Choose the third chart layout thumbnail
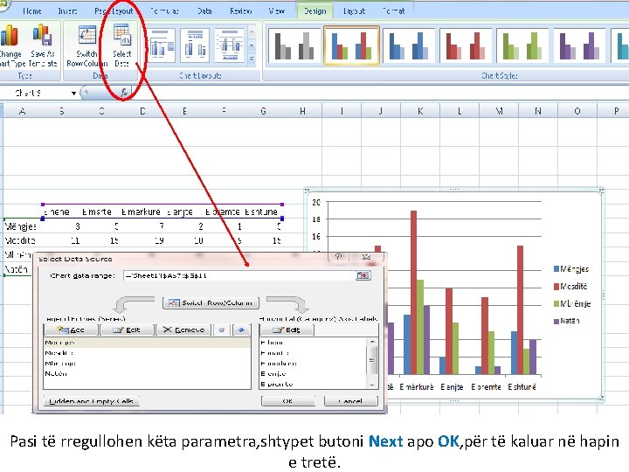The height and width of the screenshot is (472, 629). tap(230, 45)
